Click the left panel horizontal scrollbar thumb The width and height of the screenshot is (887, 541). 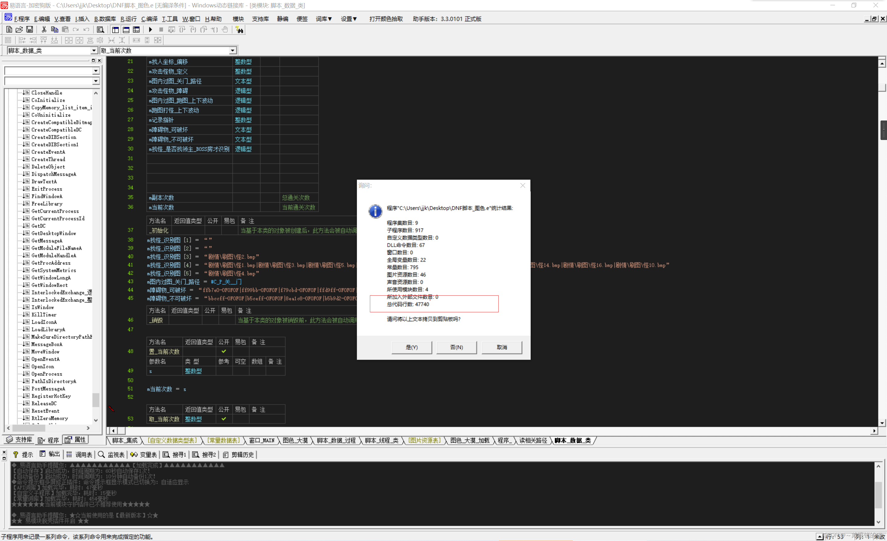29,428
